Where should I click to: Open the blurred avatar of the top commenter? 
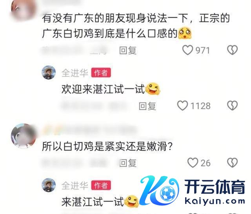24,9
